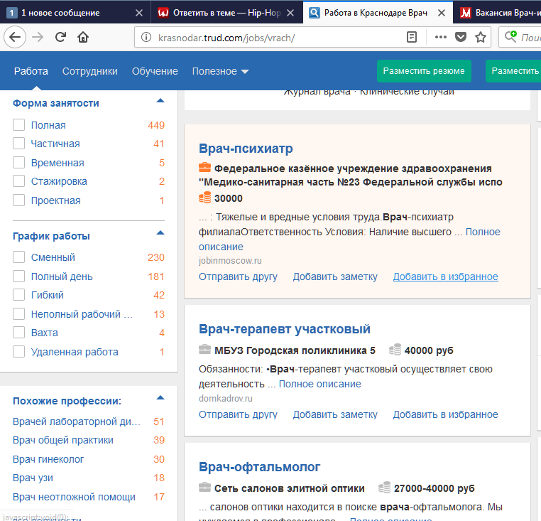The height and width of the screenshot is (521, 541).
Task: Tick the Проектная checkbox
Action: 18,200
